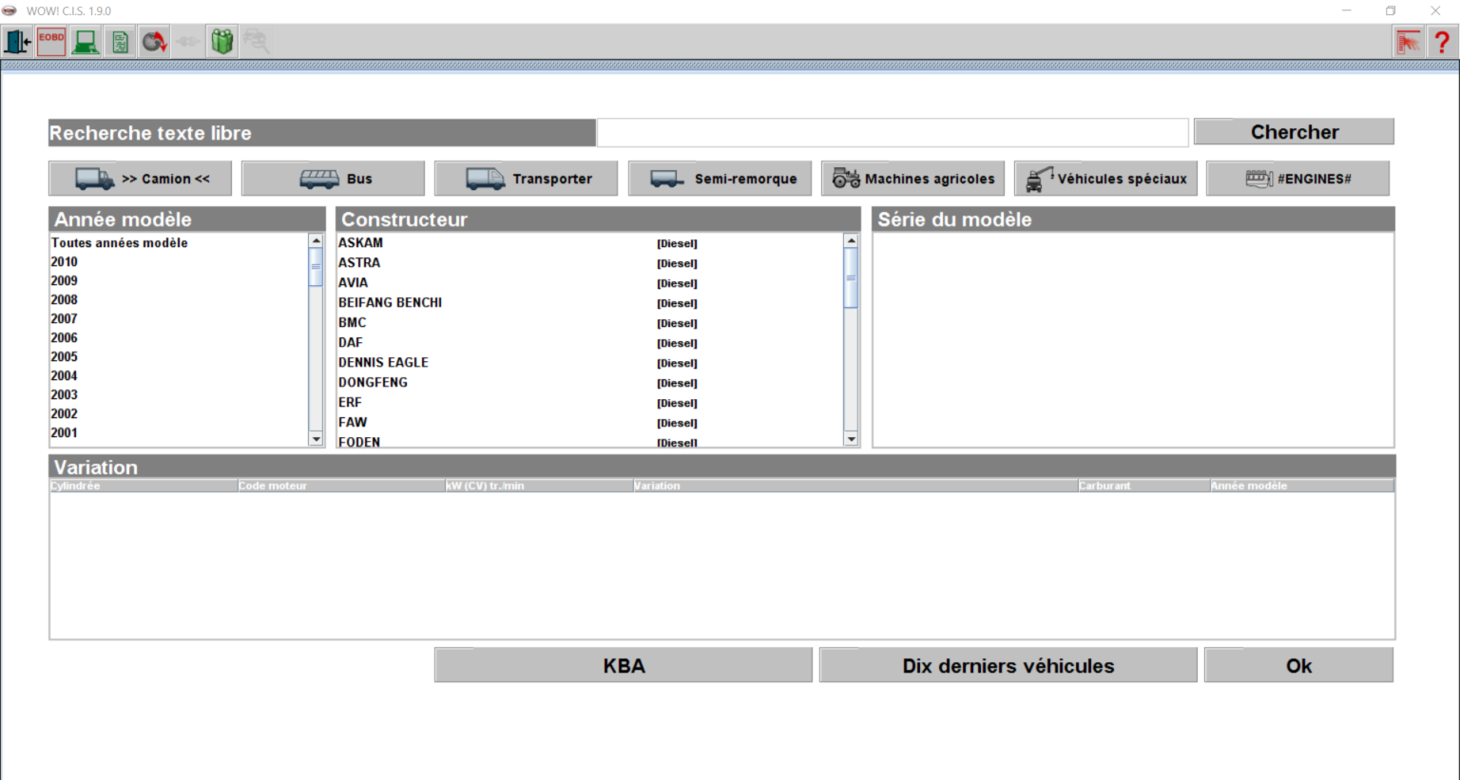
Task: Select model year 2004
Action: [x=179, y=376]
